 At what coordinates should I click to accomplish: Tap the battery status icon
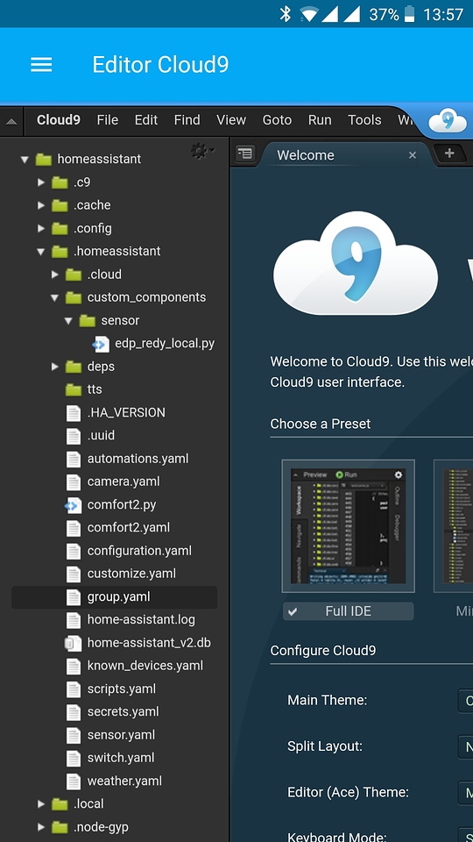(410, 14)
